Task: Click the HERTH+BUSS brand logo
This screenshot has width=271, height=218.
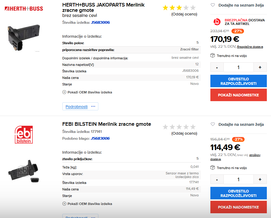Action: coord(24,9)
